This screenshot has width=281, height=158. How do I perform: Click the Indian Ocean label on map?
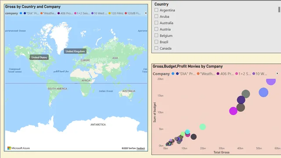point(106,91)
